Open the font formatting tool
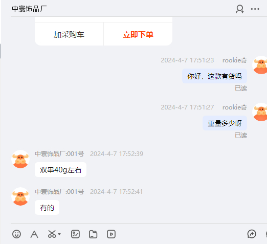267x244 pixels. pos(34,234)
